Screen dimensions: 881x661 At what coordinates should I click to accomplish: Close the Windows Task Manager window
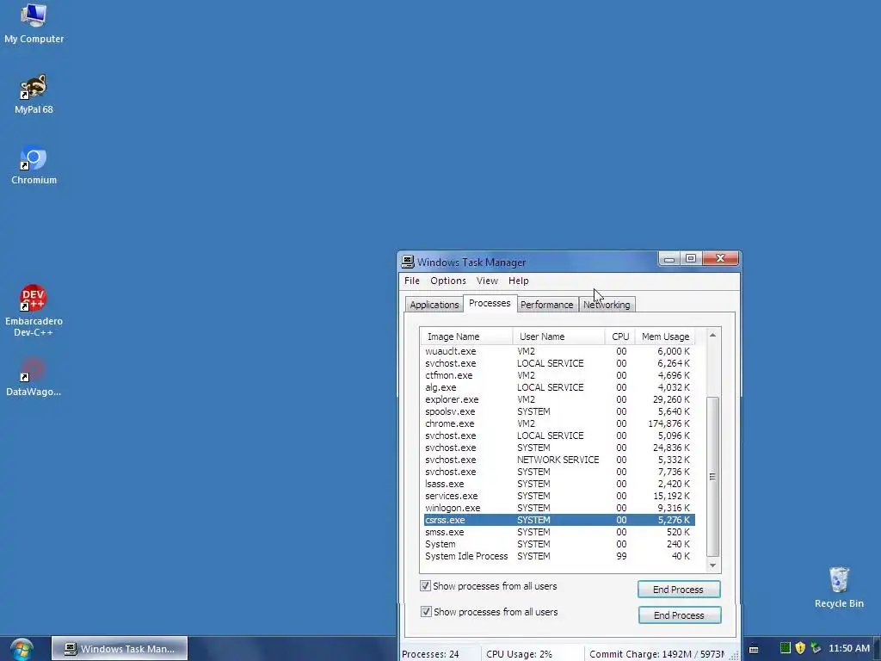click(720, 258)
